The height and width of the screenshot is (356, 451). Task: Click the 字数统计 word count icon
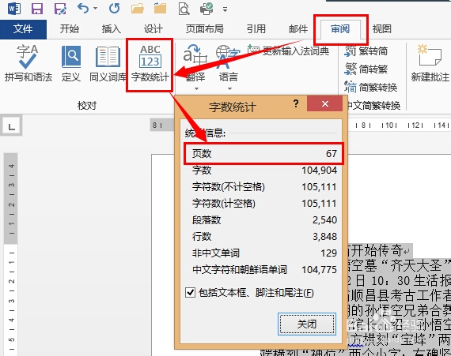click(150, 63)
